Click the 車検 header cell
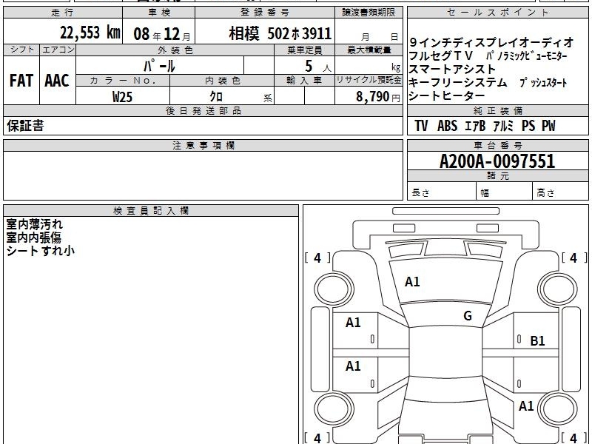Viewport: 592px width, 444px height. (x=159, y=13)
